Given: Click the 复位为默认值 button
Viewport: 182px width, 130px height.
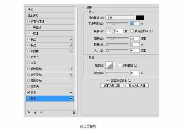Looking at the screenshot, I should click(x=137, y=86).
